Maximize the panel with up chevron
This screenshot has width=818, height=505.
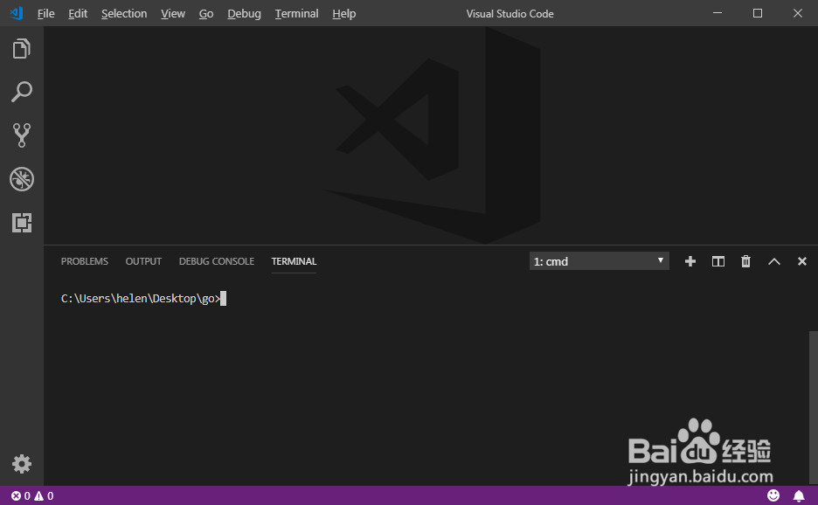click(774, 261)
